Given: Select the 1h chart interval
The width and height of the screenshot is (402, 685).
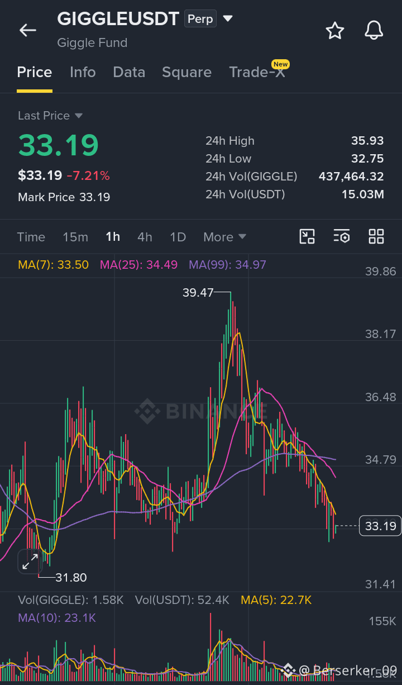Looking at the screenshot, I should pos(113,237).
